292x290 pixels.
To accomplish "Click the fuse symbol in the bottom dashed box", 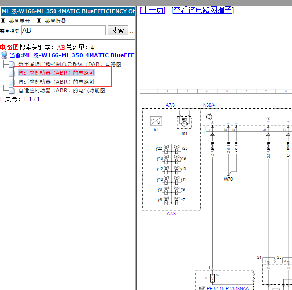I will pos(212,278).
